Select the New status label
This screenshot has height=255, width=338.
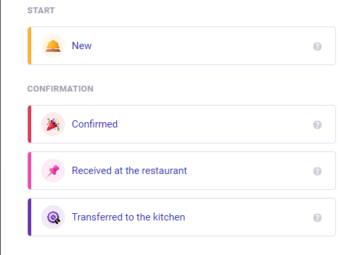82,46
